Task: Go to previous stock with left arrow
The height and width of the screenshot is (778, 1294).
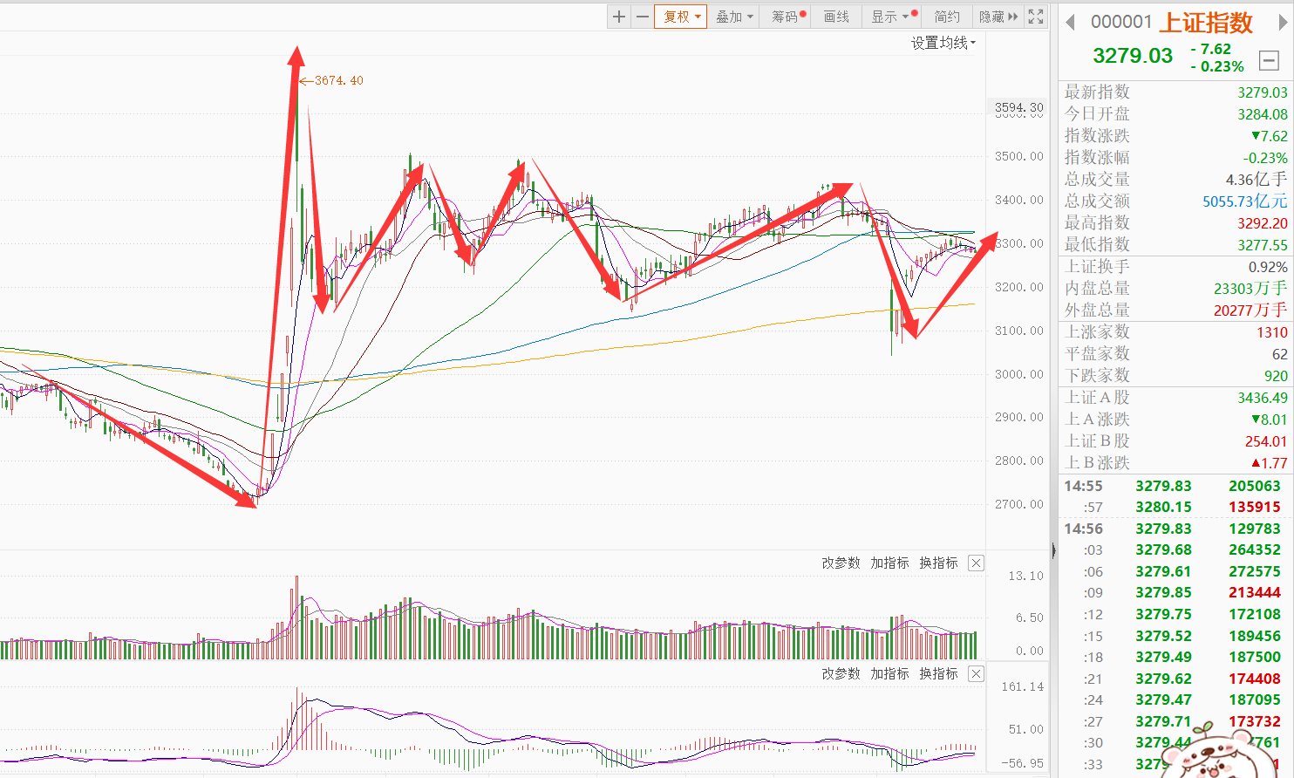Action: (1070, 22)
